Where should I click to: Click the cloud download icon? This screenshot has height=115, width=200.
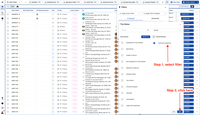click(x=18, y=6)
